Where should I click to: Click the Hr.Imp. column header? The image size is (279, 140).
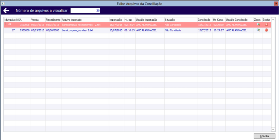(x=130, y=20)
